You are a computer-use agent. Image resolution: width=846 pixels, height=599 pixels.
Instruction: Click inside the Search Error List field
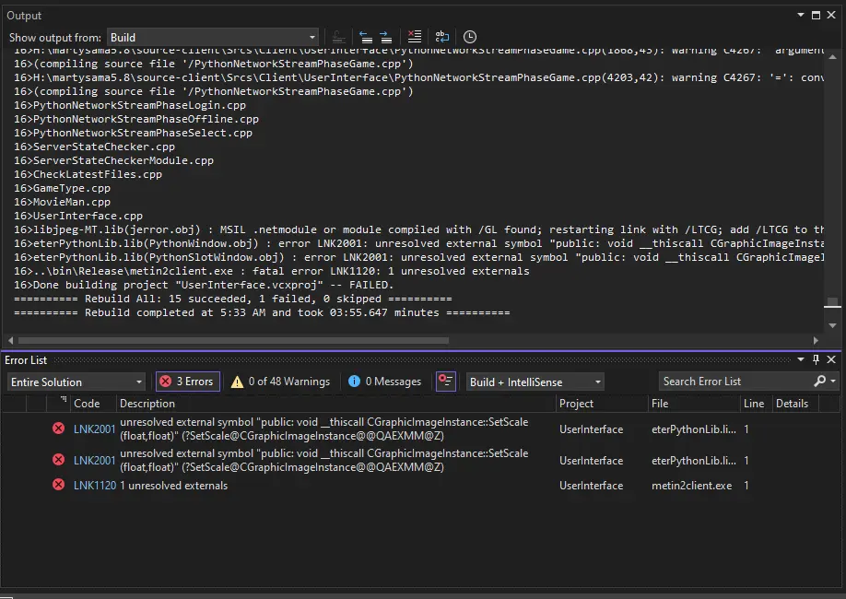tap(728, 381)
